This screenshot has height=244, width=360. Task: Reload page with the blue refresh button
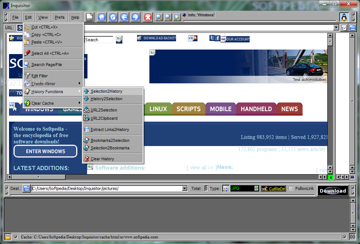113,17
